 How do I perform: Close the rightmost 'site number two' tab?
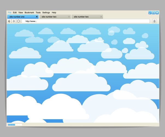101,17
